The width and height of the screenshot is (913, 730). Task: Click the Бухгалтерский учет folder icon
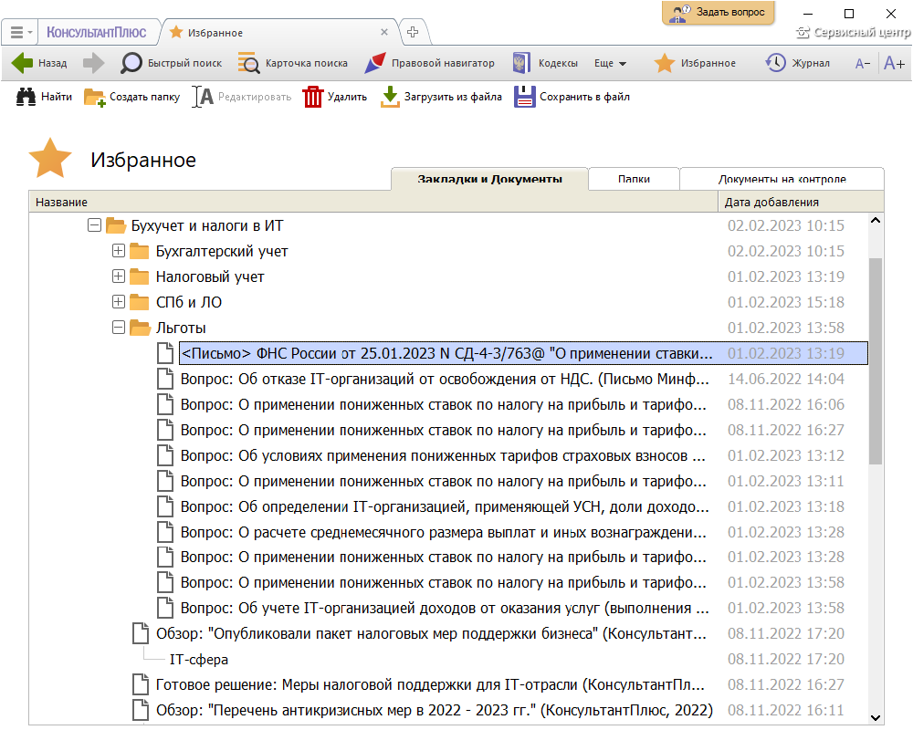pyautogui.click(x=139, y=252)
